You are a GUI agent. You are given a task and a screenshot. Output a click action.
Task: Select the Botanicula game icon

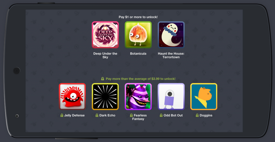pos(138,35)
